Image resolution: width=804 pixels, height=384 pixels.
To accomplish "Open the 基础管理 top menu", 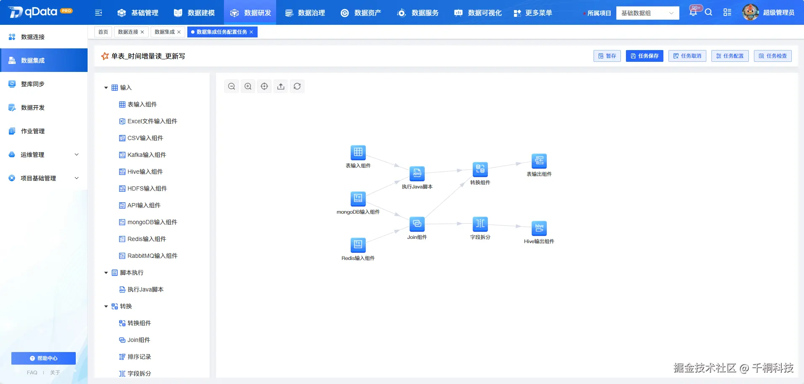I will coord(138,13).
